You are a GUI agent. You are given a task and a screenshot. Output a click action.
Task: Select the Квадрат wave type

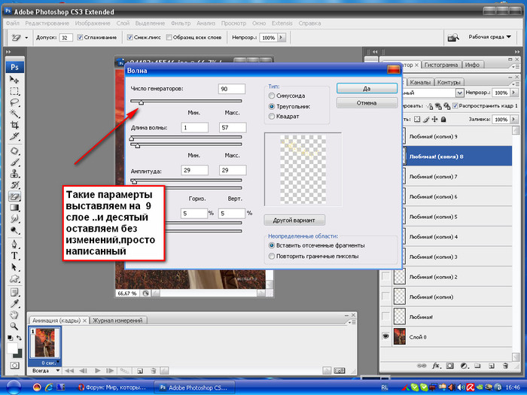coord(272,116)
